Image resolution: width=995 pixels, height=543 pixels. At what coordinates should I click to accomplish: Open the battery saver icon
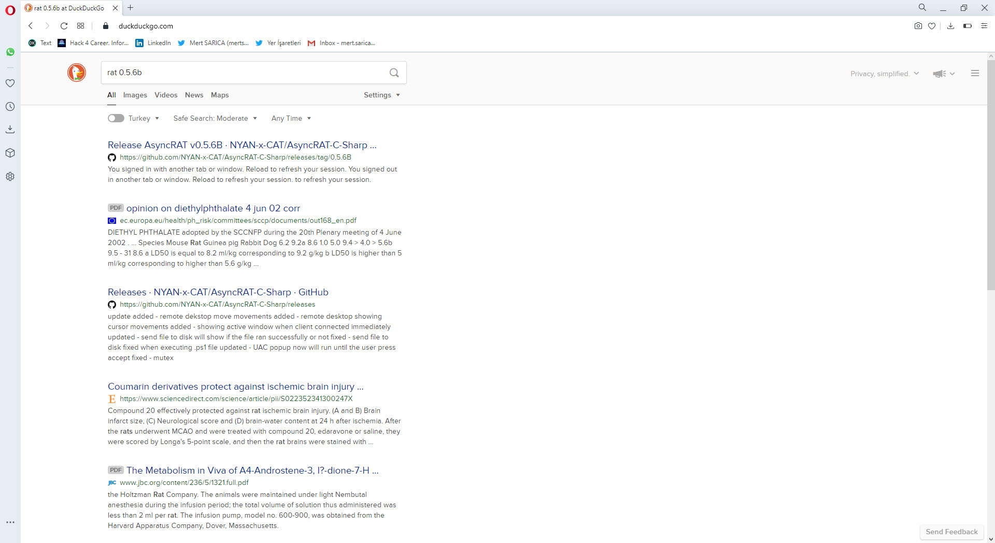[x=967, y=26]
